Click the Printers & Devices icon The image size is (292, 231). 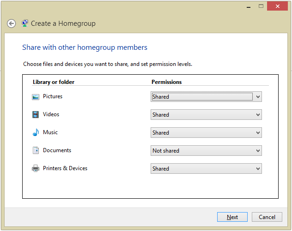(36, 169)
